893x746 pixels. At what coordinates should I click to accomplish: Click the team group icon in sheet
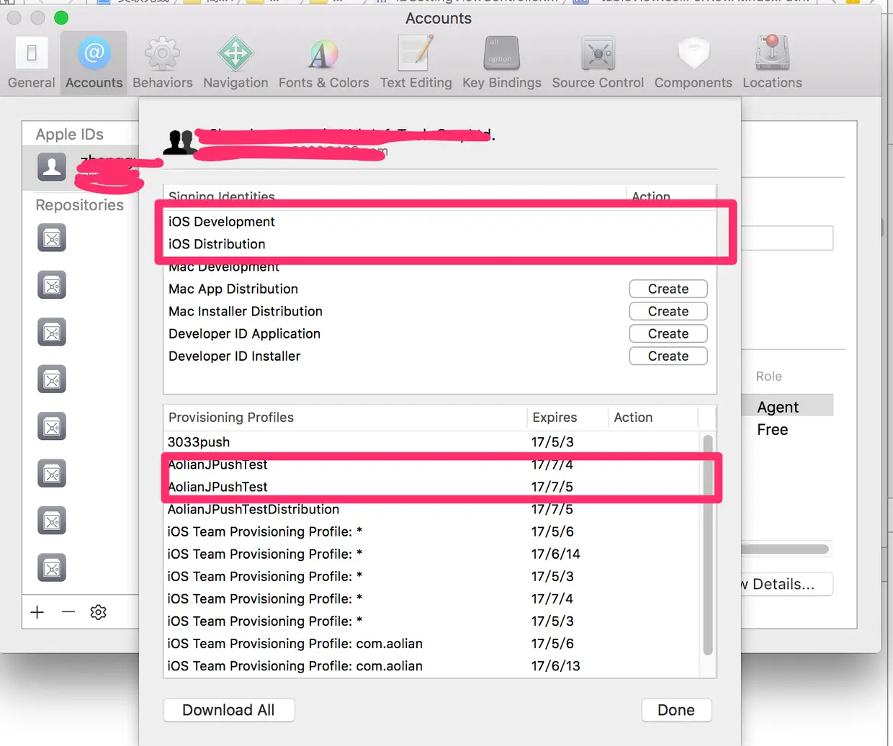pos(179,142)
